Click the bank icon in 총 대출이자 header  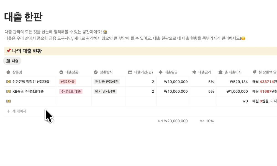[220, 72]
